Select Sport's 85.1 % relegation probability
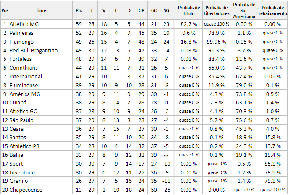 coord(272,164)
